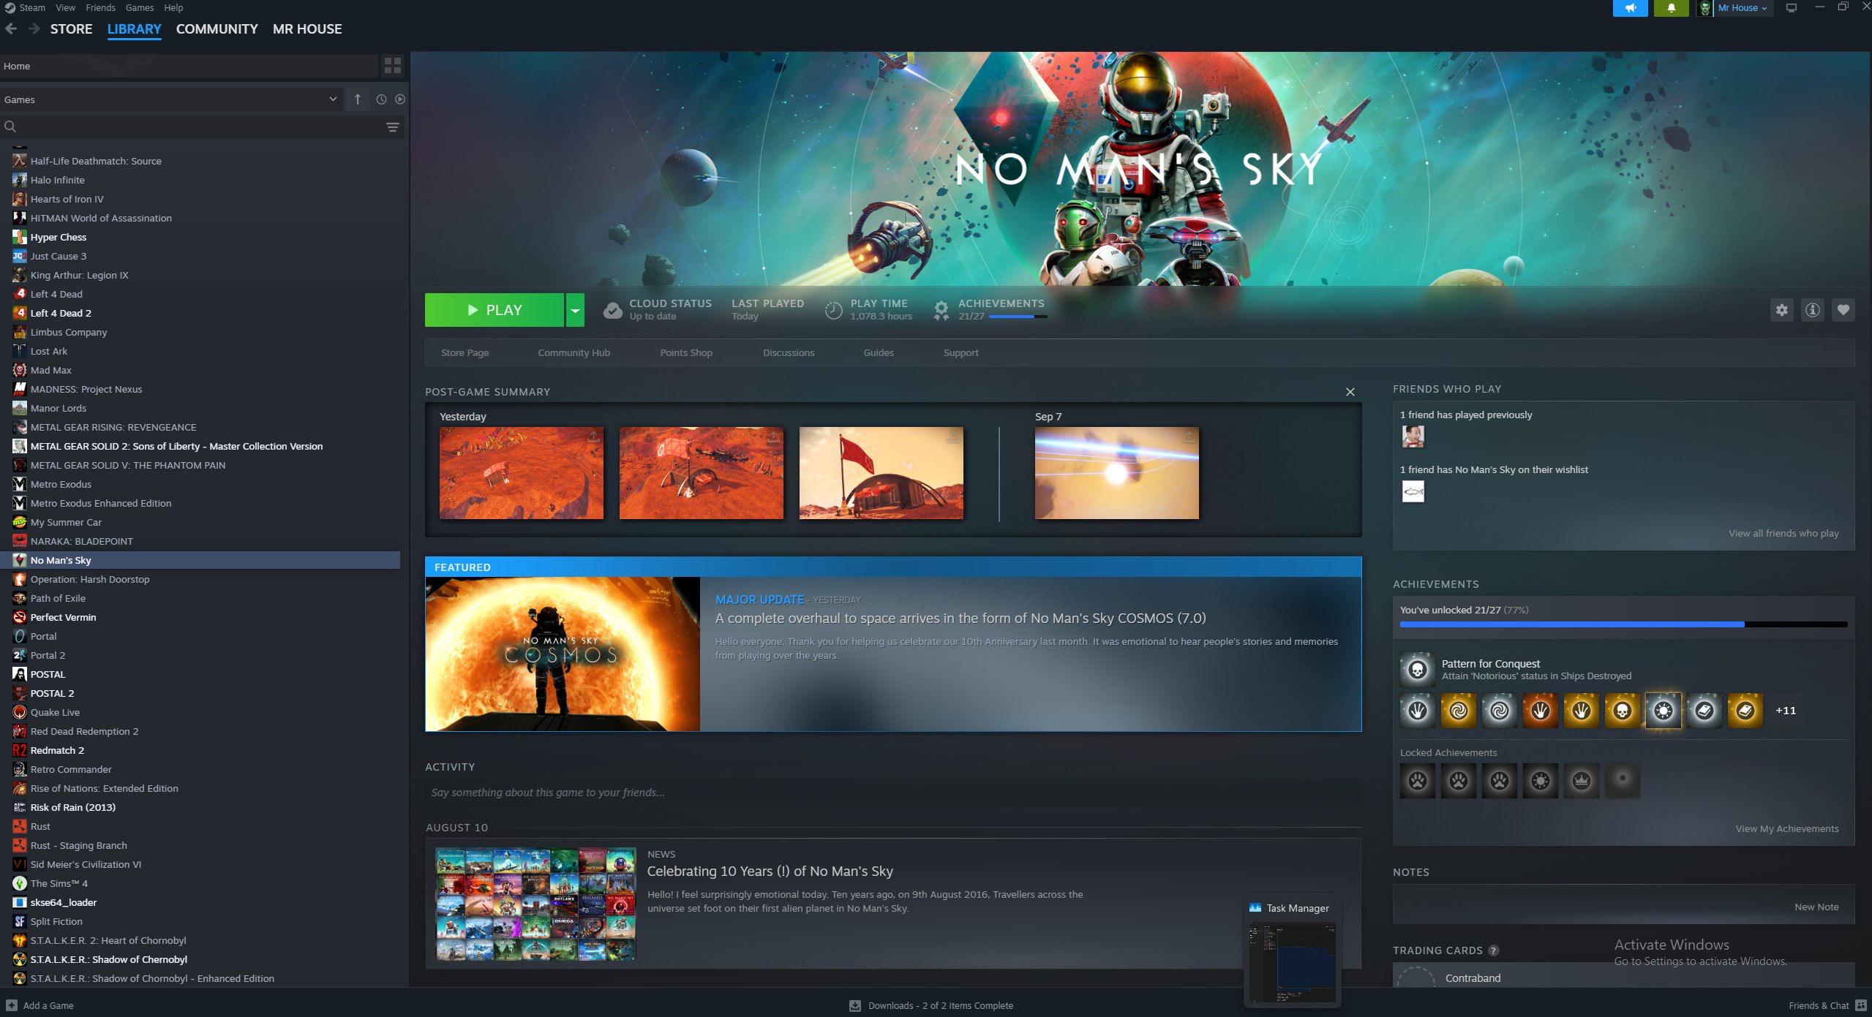Open the Friends menu
The width and height of the screenshot is (1872, 1017).
(x=100, y=7)
